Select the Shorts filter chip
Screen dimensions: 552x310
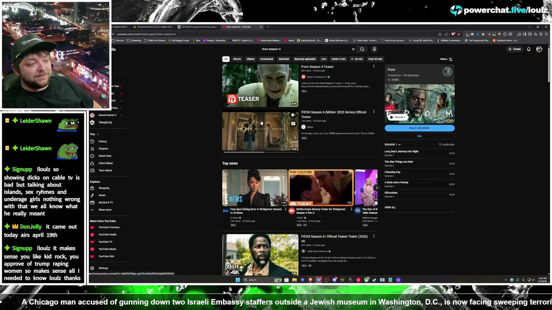tap(237, 59)
